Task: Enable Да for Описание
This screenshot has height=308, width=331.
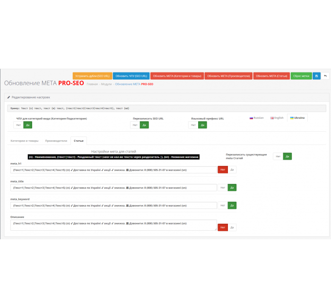Action: 232,227
